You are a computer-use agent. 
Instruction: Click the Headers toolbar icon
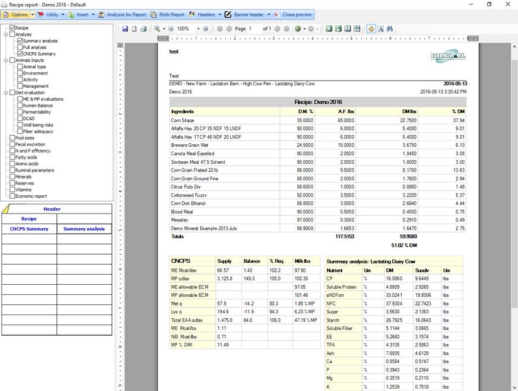pyautogui.click(x=192, y=14)
